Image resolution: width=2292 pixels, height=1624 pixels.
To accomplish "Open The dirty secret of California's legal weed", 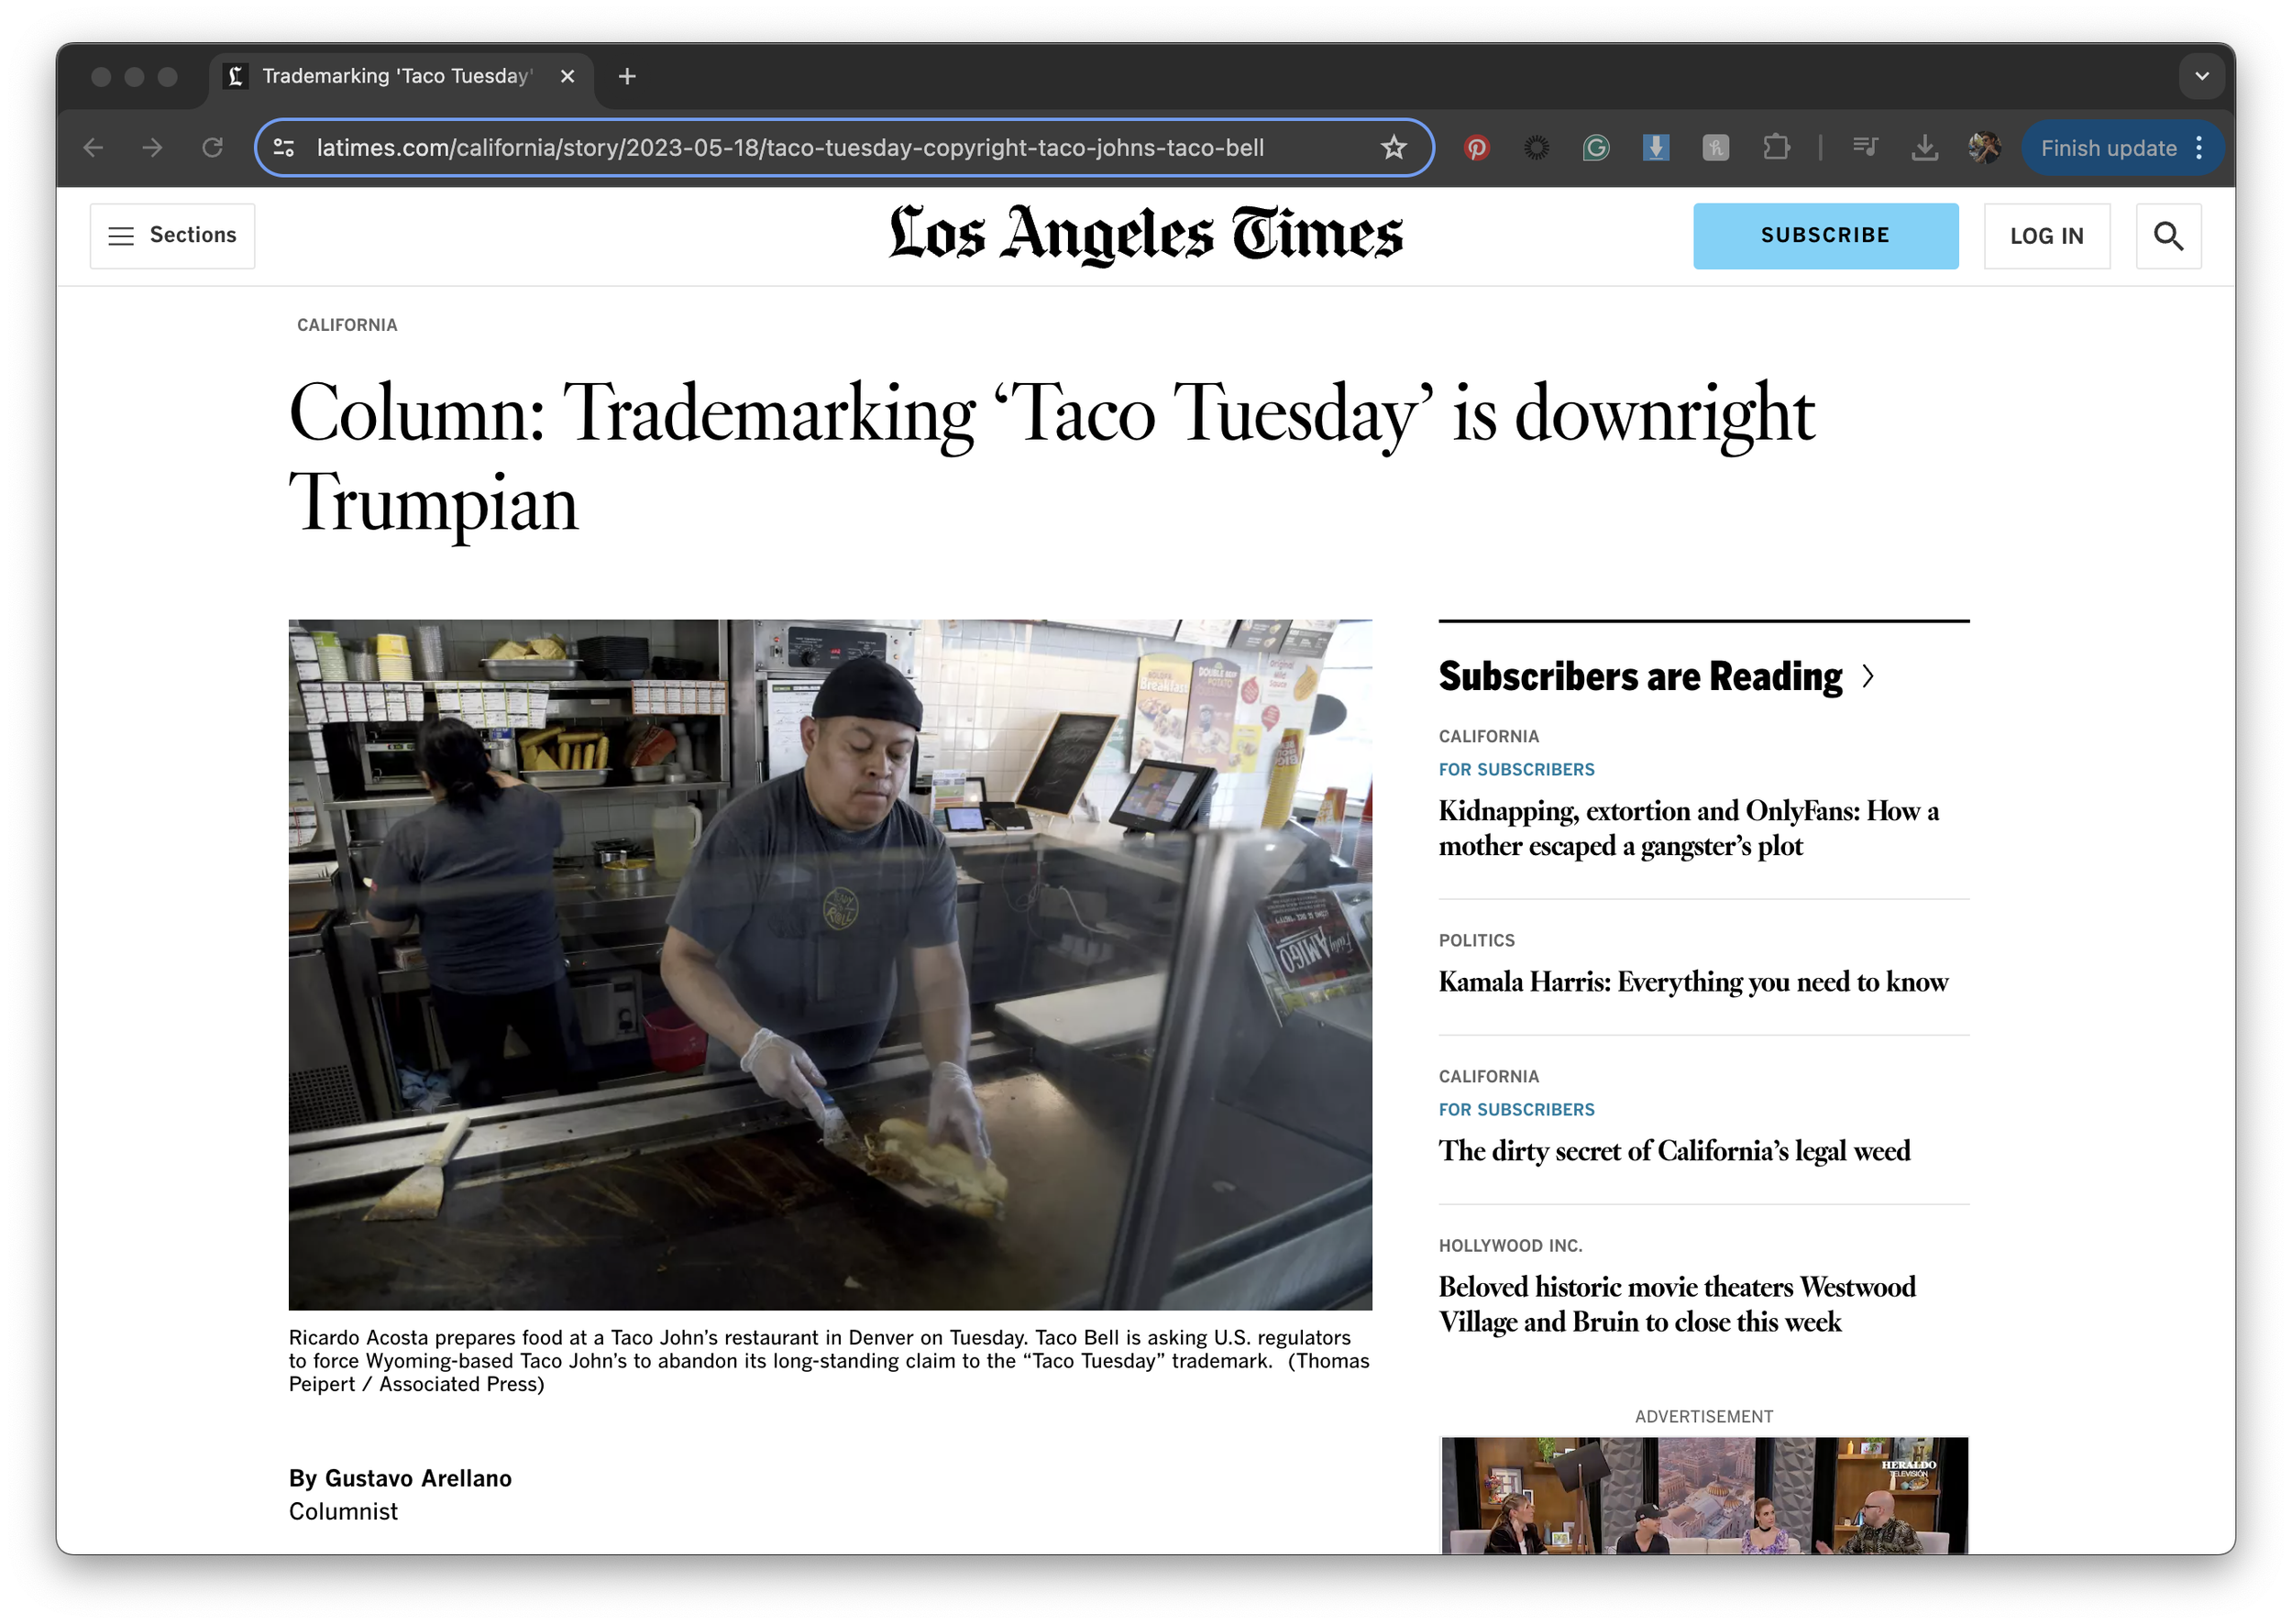I will [1675, 1151].
